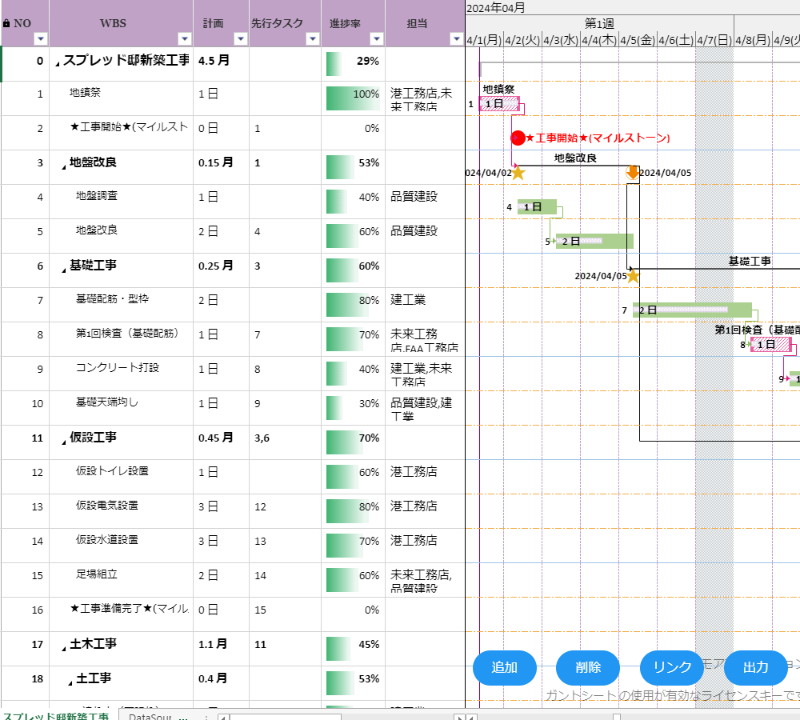Viewport: 800px width, 720px height.
Task: Collapse the 土木工事 summary row
Action: [64, 649]
